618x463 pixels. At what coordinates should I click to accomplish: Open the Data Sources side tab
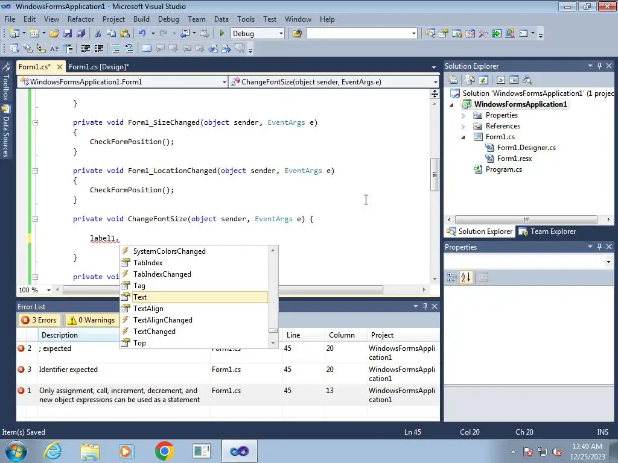tap(6, 131)
